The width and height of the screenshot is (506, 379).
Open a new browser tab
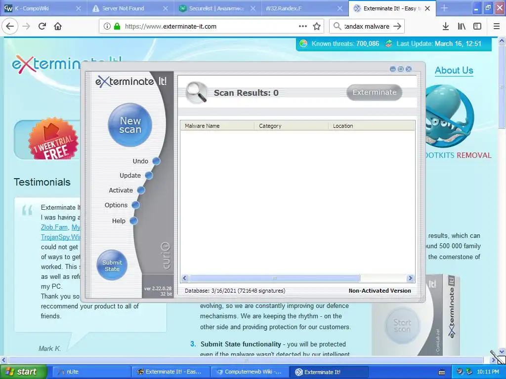pyautogui.click(x=444, y=8)
